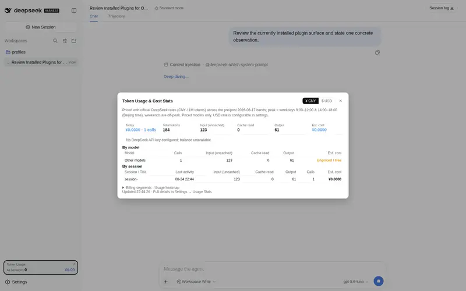The image size is (466, 291).
Task: Select the Other models row name
Action: click(x=135, y=161)
